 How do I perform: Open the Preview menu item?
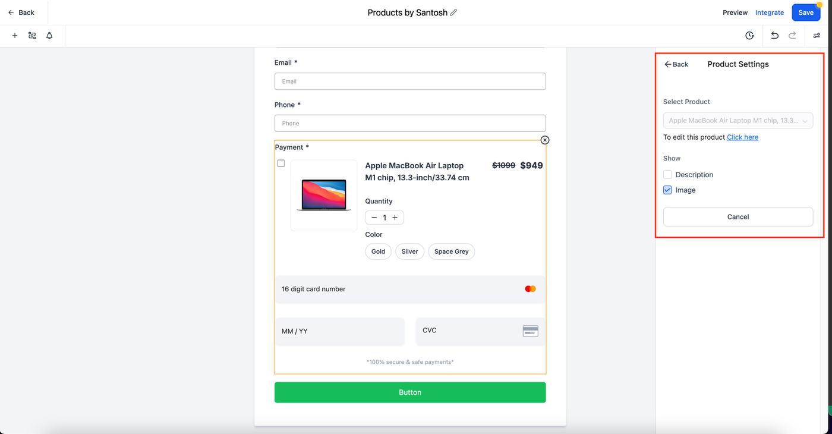[x=735, y=12]
